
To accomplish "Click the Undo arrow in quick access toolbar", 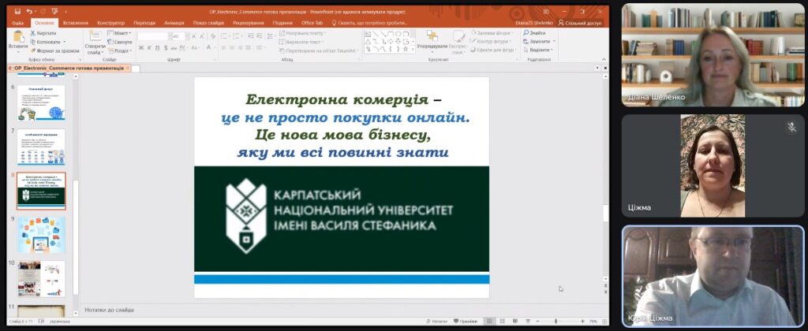I will pyautogui.click(x=29, y=12).
